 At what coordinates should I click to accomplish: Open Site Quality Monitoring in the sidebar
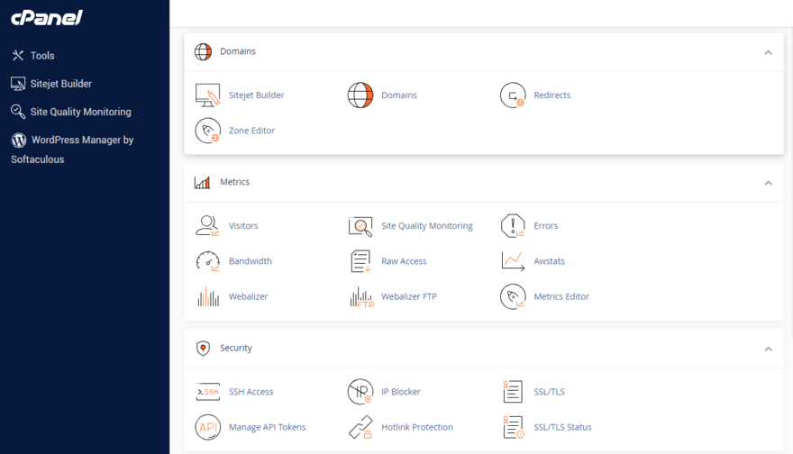click(x=80, y=112)
